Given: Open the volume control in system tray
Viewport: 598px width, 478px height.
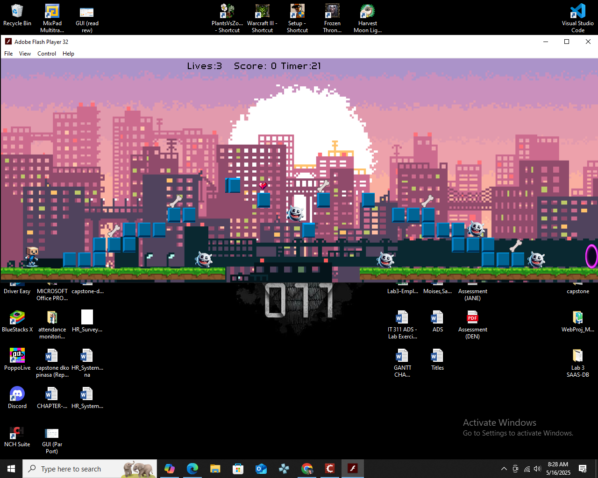Looking at the screenshot, I should tap(537, 469).
